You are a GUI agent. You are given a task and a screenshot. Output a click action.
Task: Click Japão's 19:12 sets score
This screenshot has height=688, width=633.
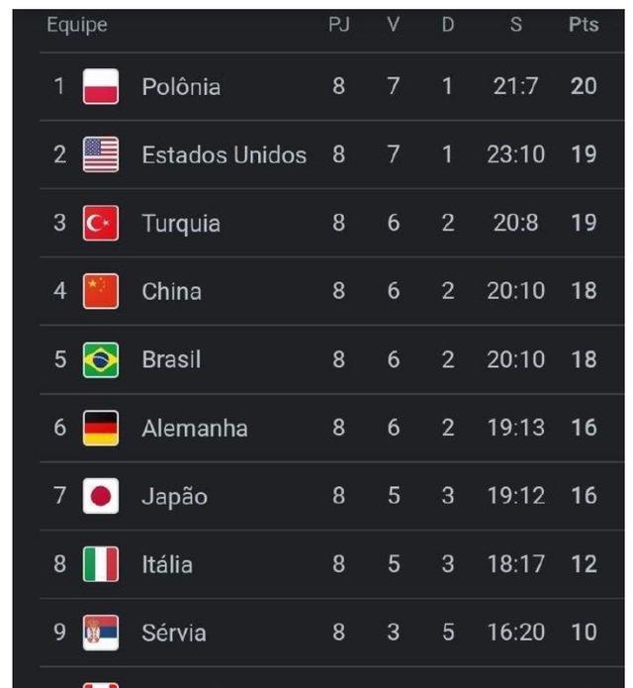[x=516, y=496]
